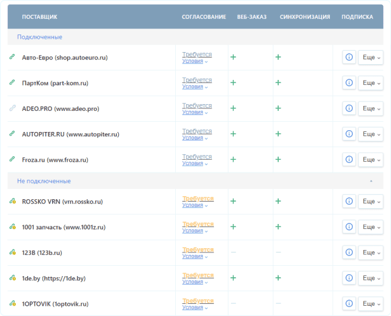Click the ВЕБ-ЗАКАЗ column header

[252, 17]
